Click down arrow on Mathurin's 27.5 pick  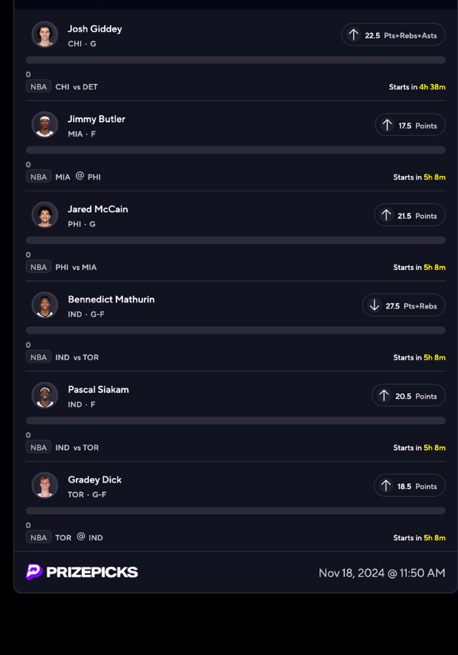(x=374, y=305)
